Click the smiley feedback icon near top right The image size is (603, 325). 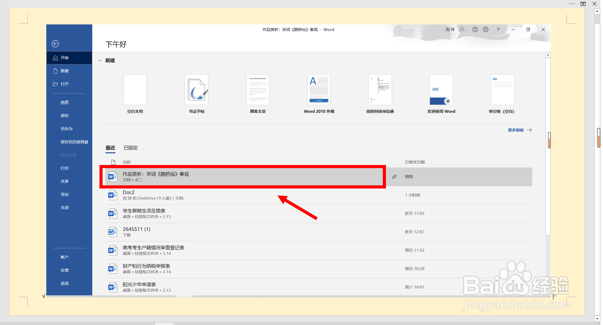click(x=475, y=29)
